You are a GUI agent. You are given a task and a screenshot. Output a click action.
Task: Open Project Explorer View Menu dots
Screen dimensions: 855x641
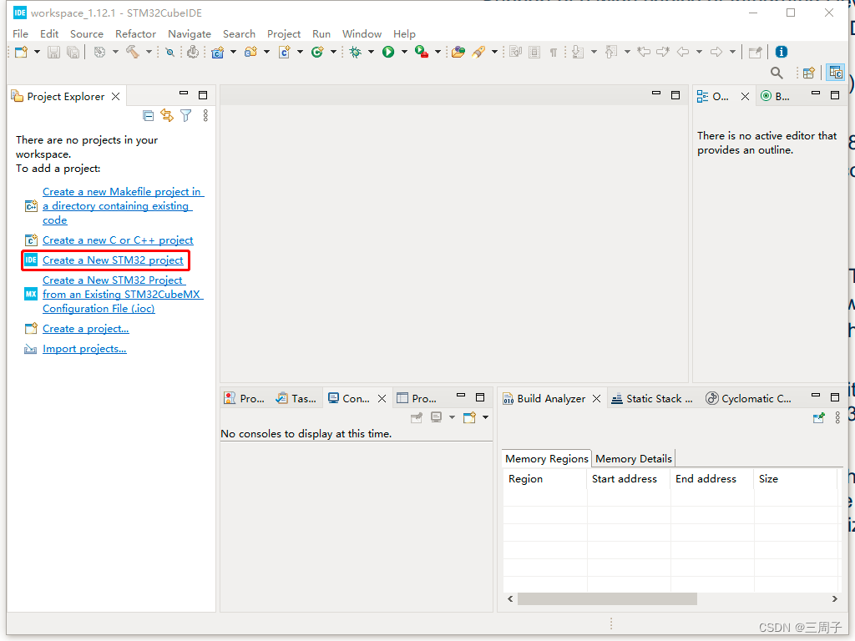tap(205, 115)
